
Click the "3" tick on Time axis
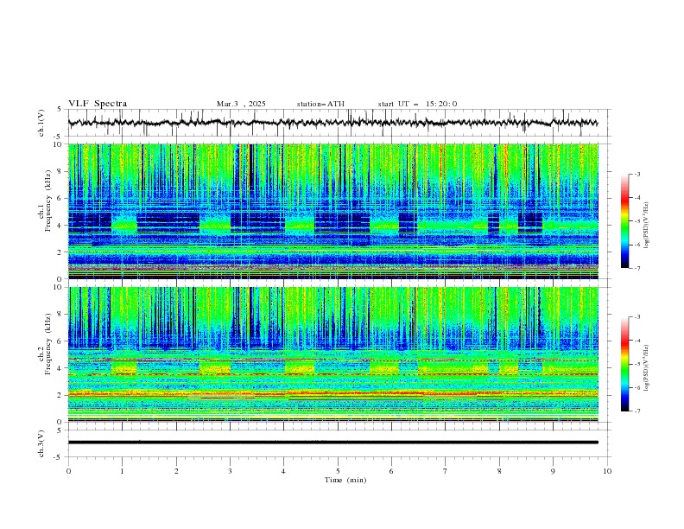click(x=231, y=471)
